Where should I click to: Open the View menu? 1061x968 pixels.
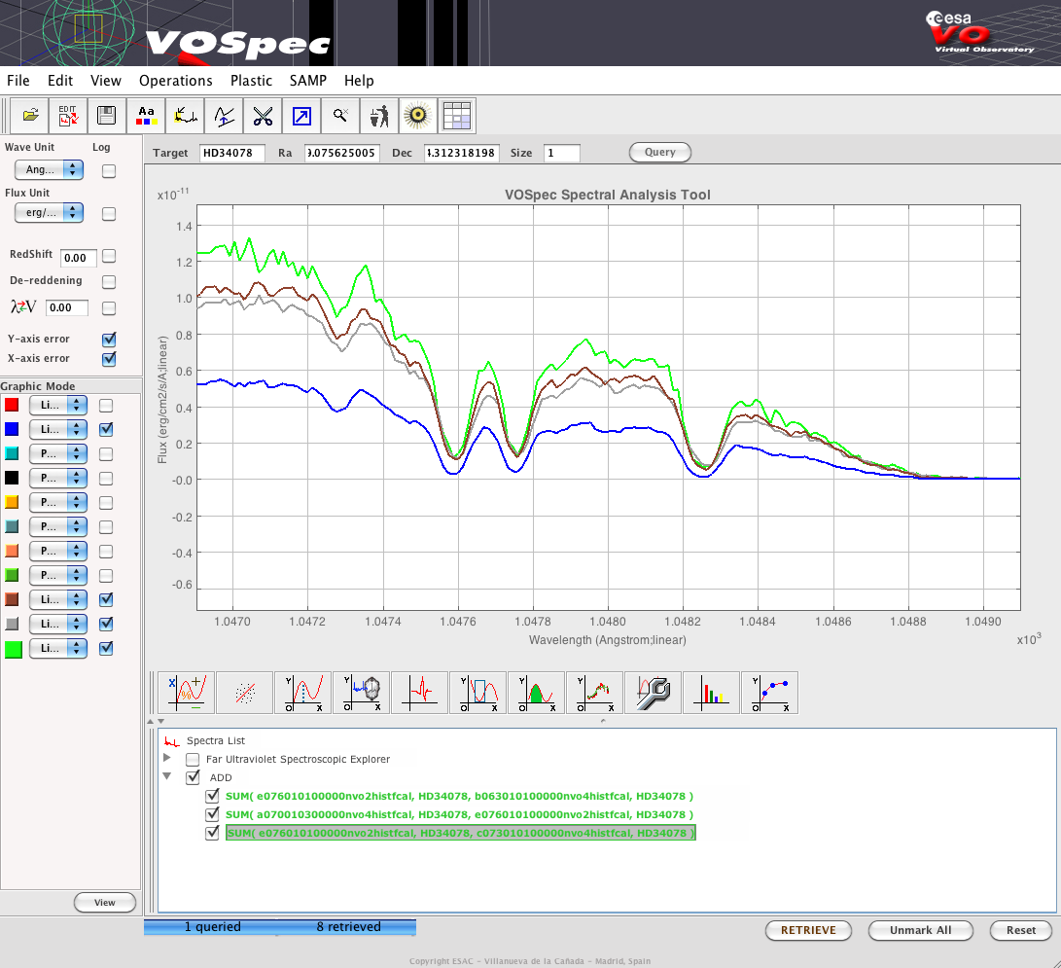[106, 81]
